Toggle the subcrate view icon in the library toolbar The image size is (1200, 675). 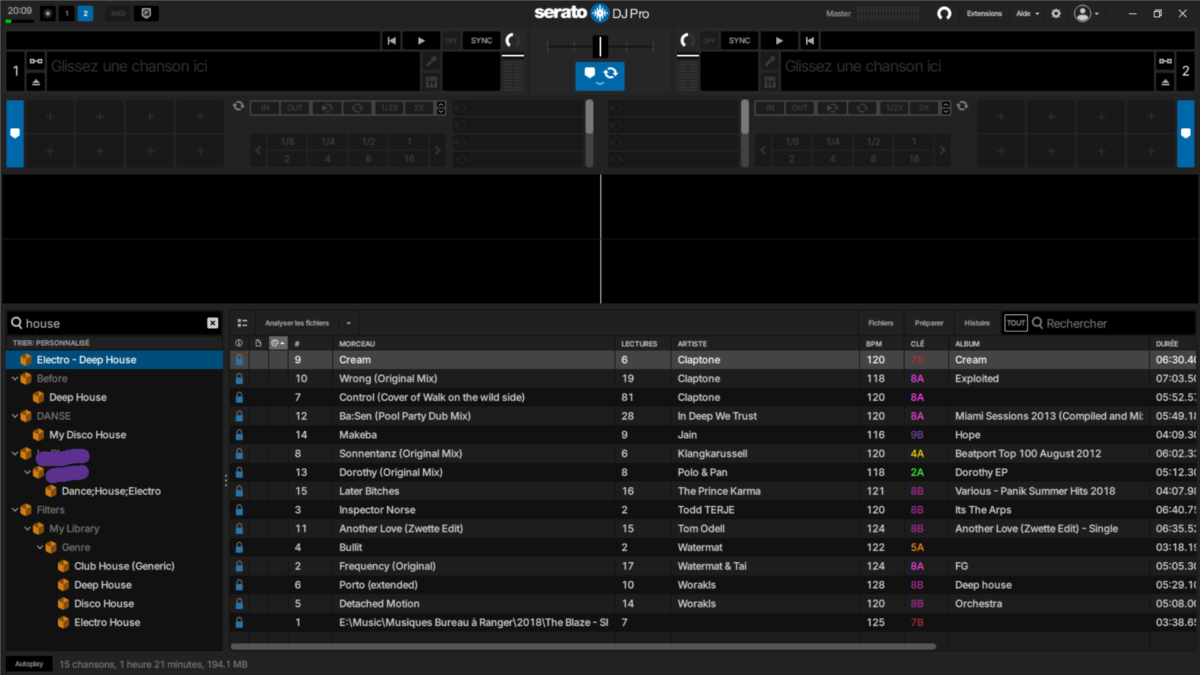(x=242, y=323)
